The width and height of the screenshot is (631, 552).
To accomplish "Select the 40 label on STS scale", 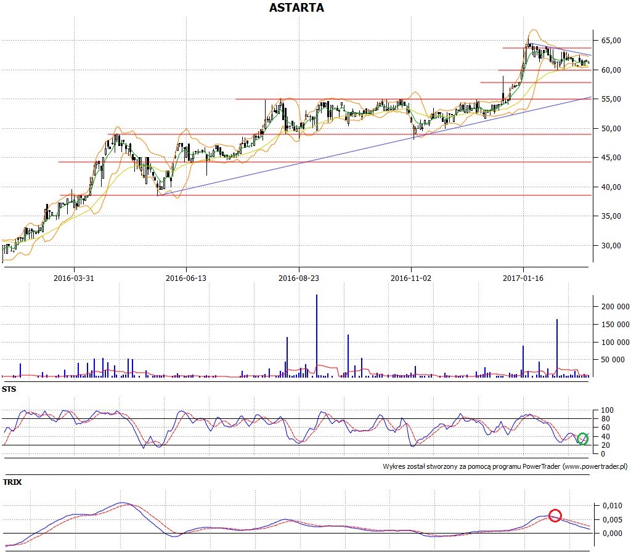I will (x=605, y=437).
